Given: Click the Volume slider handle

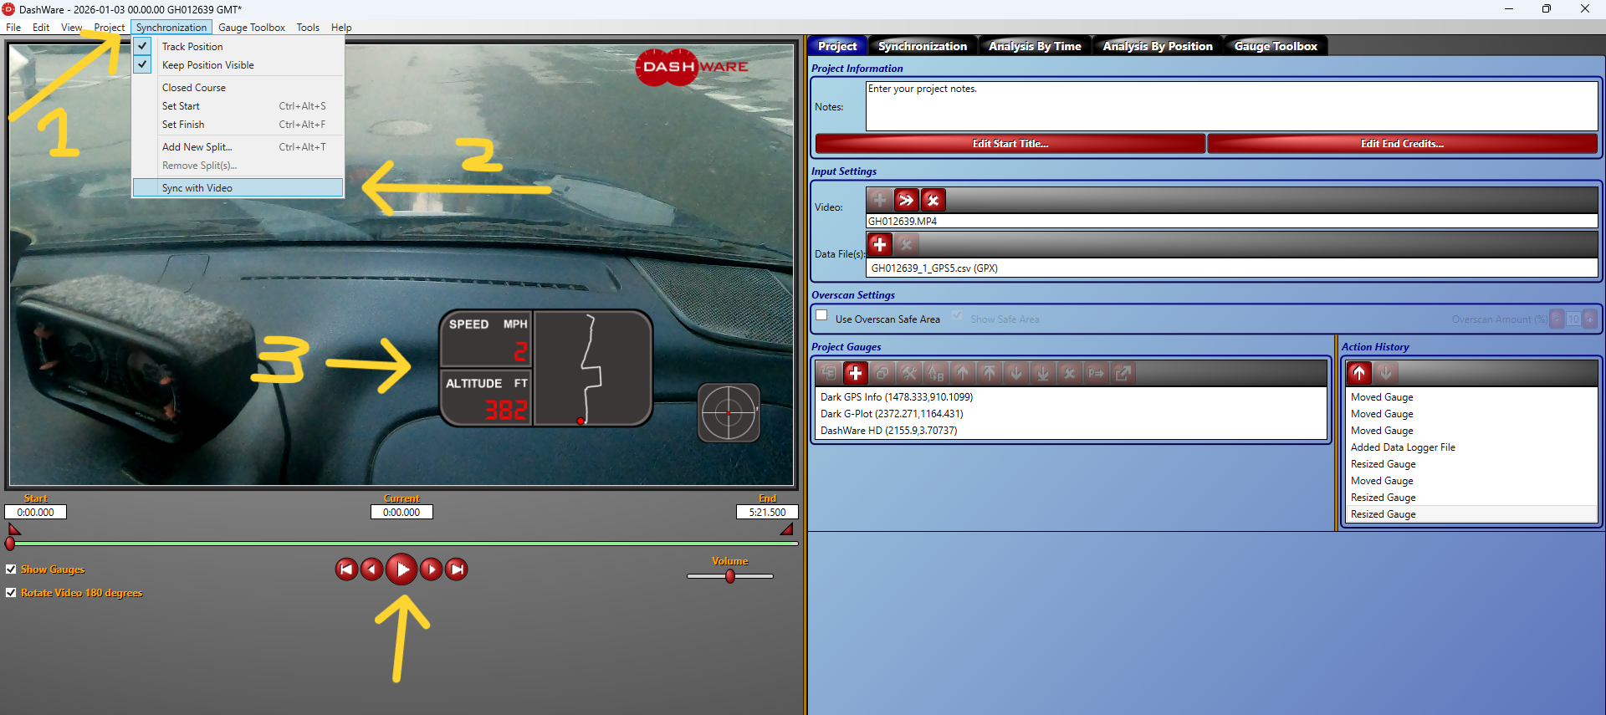Looking at the screenshot, I should pyautogui.click(x=730, y=576).
